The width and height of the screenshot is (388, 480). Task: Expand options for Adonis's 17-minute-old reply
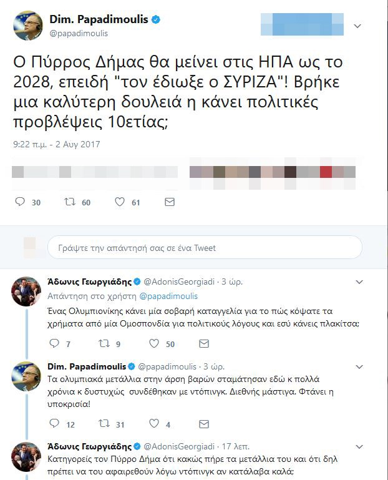point(359,446)
